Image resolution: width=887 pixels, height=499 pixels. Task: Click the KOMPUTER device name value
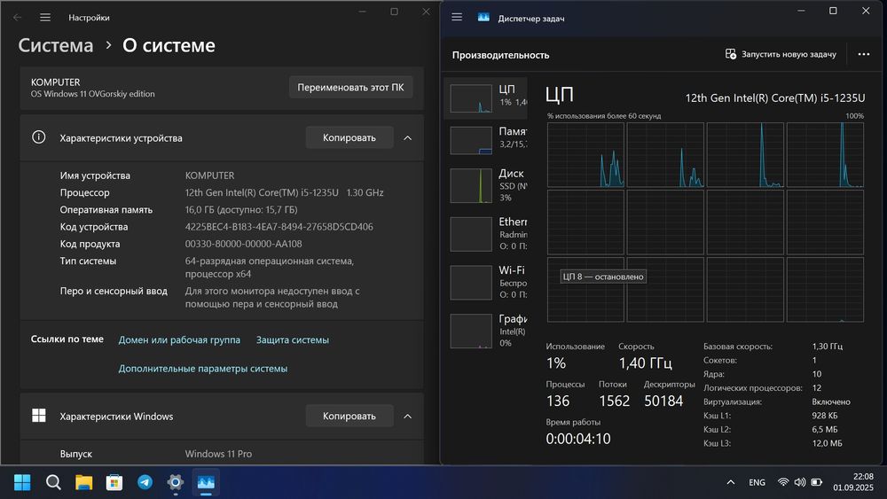(209, 175)
